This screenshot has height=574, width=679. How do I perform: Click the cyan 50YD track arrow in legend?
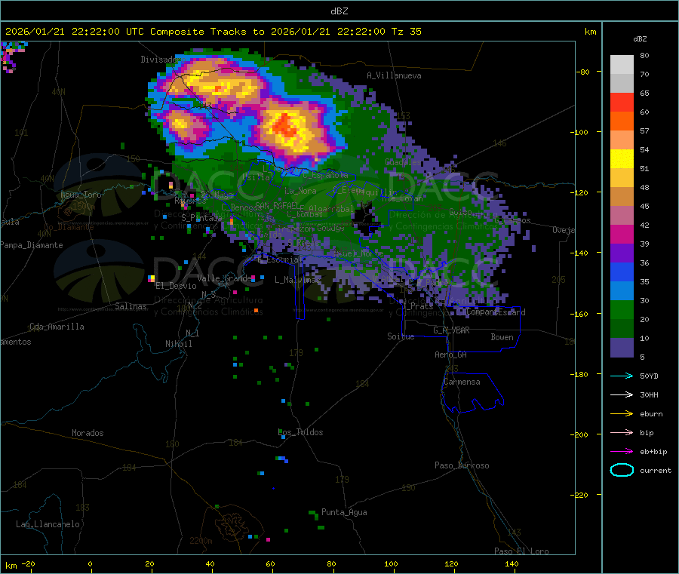(x=622, y=376)
